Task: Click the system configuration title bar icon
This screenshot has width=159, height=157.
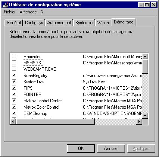Action: click(5, 5)
